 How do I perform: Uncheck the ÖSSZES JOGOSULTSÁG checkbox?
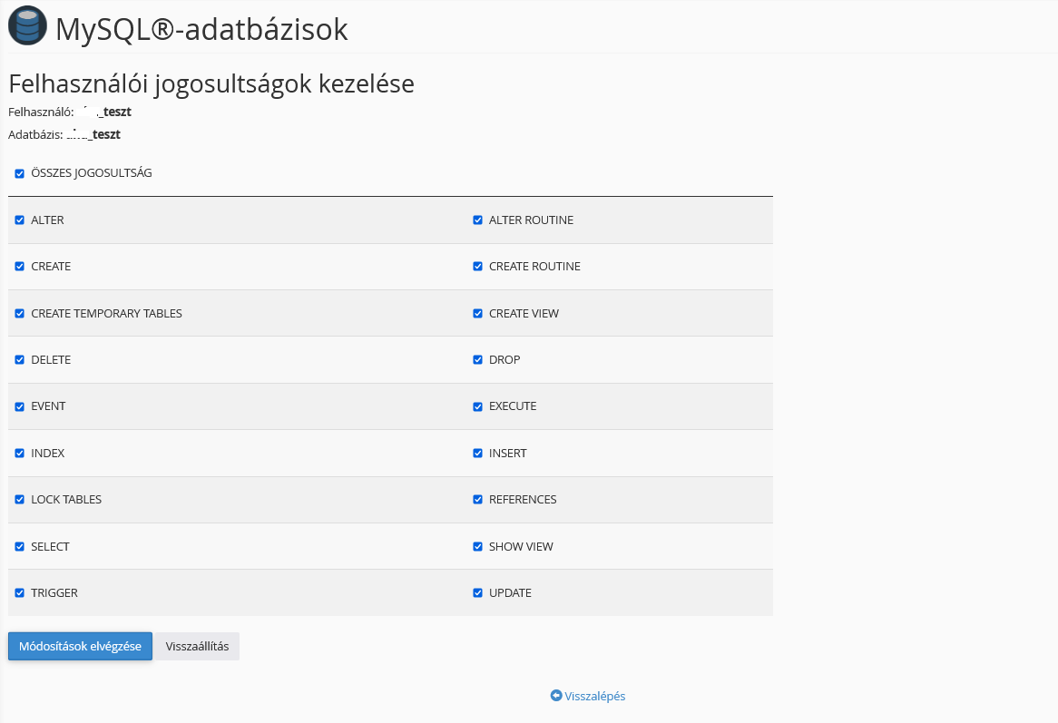point(20,173)
